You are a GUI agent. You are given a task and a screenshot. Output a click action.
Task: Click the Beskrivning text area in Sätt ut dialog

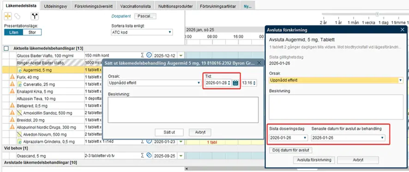tap(183, 110)
